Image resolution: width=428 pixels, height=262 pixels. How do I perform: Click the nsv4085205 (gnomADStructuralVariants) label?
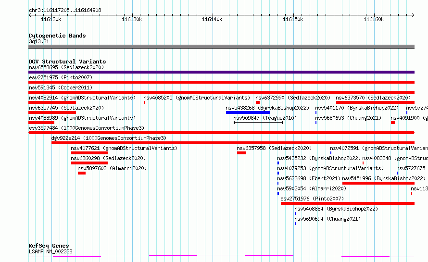click(x=197, y=98)
